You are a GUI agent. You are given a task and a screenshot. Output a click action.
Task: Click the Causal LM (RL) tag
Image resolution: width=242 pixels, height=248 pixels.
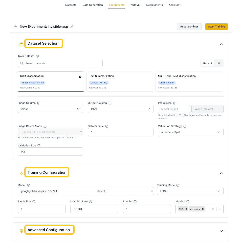(x=99, y=83)
